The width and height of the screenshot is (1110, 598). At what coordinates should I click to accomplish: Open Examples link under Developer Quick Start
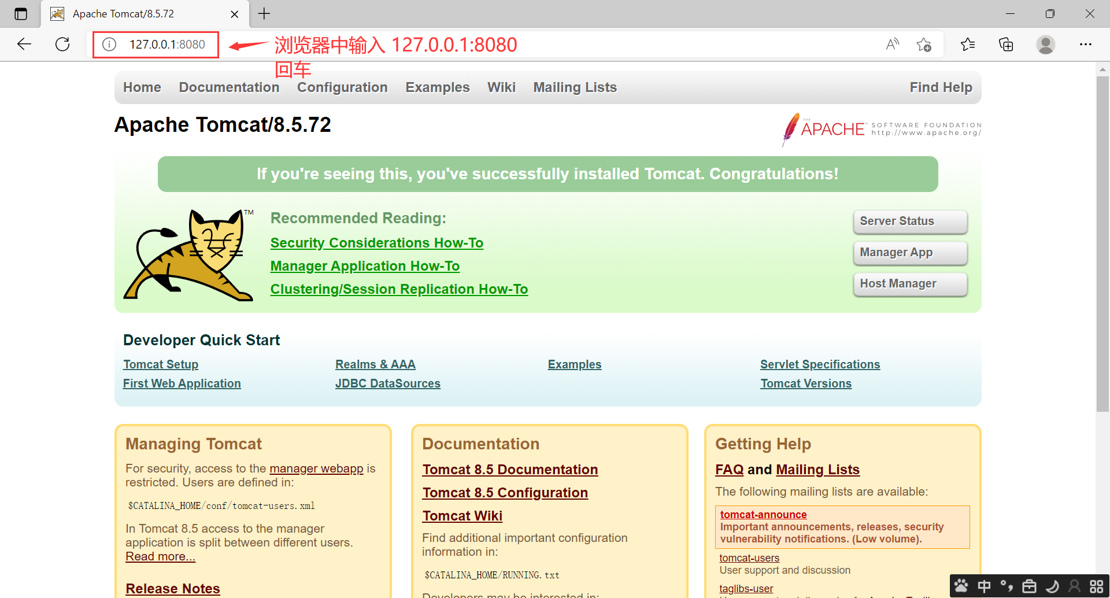(x=575, y=364)
